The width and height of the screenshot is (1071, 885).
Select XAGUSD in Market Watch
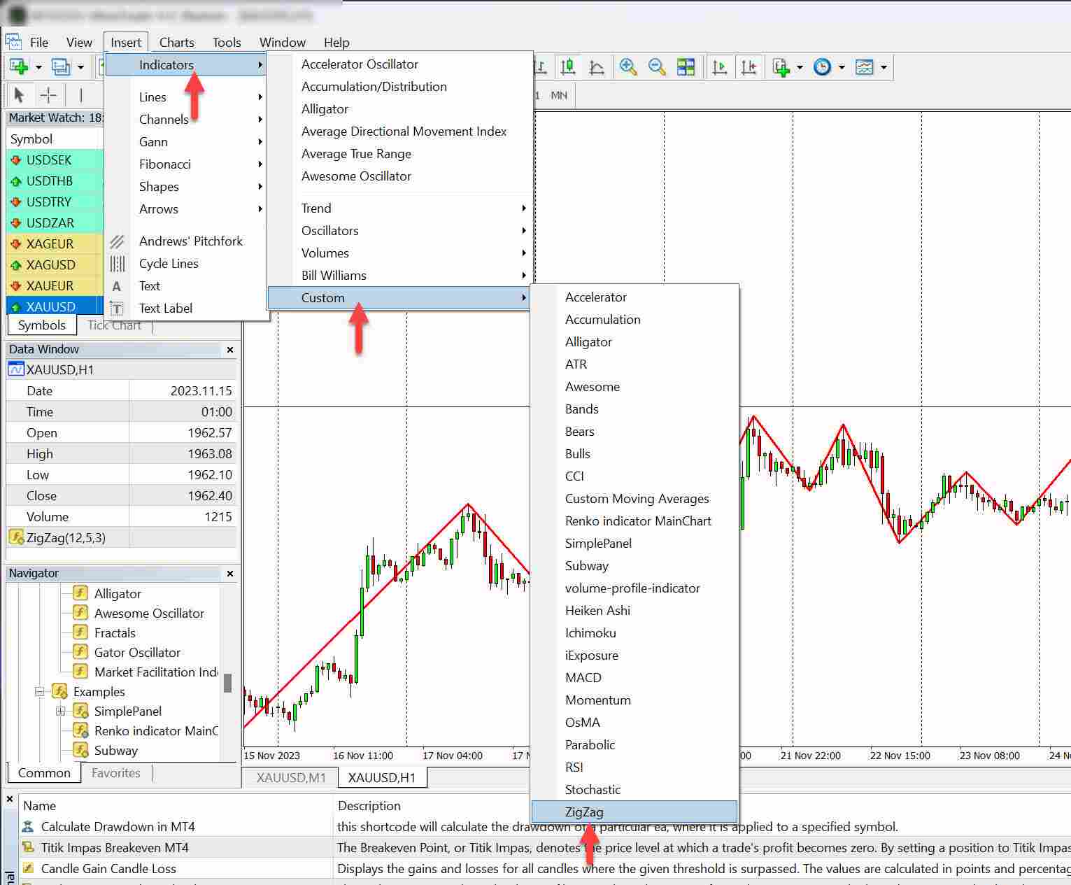pos(55,265)
